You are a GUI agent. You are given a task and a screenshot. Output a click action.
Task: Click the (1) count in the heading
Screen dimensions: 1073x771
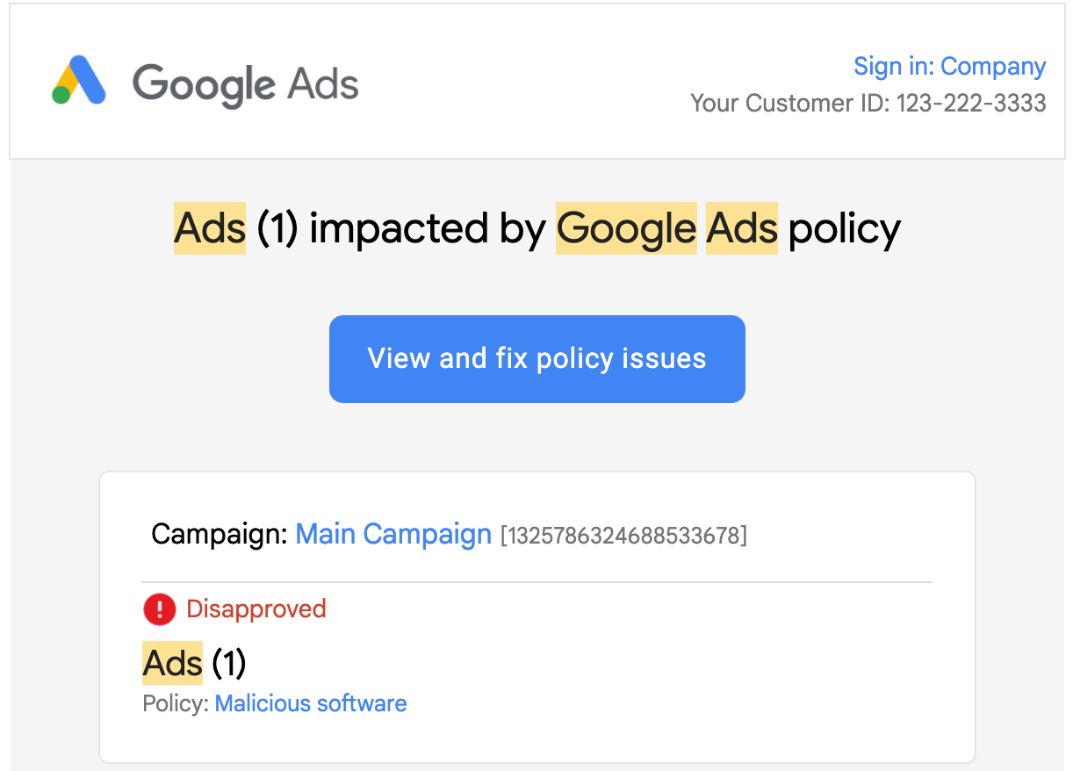[x=277, y=229]
